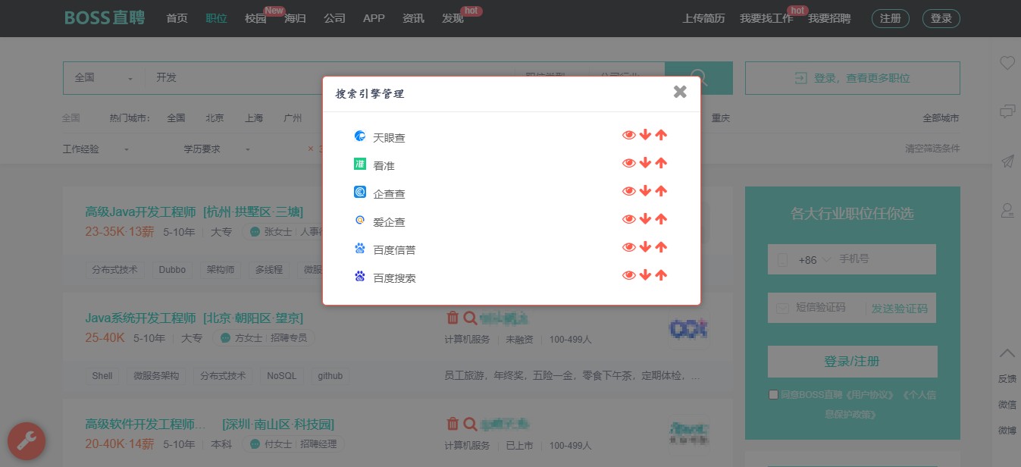Close the 搜索引擎管理 dialog
The width and height of the screenshot is (1021, 467).
click(680, 92)
